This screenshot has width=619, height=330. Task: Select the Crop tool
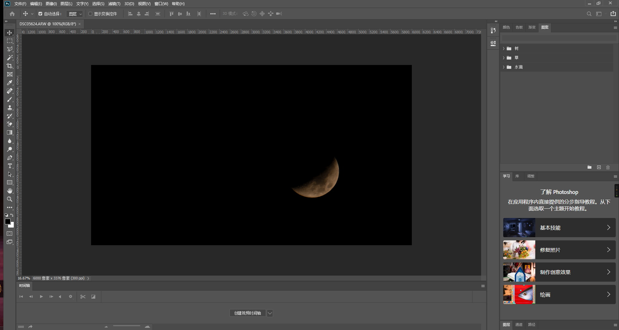[x=10, y=66]
